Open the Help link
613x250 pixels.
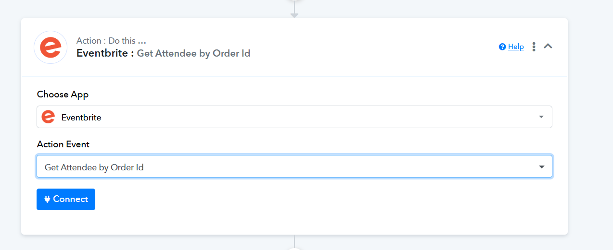516,47
